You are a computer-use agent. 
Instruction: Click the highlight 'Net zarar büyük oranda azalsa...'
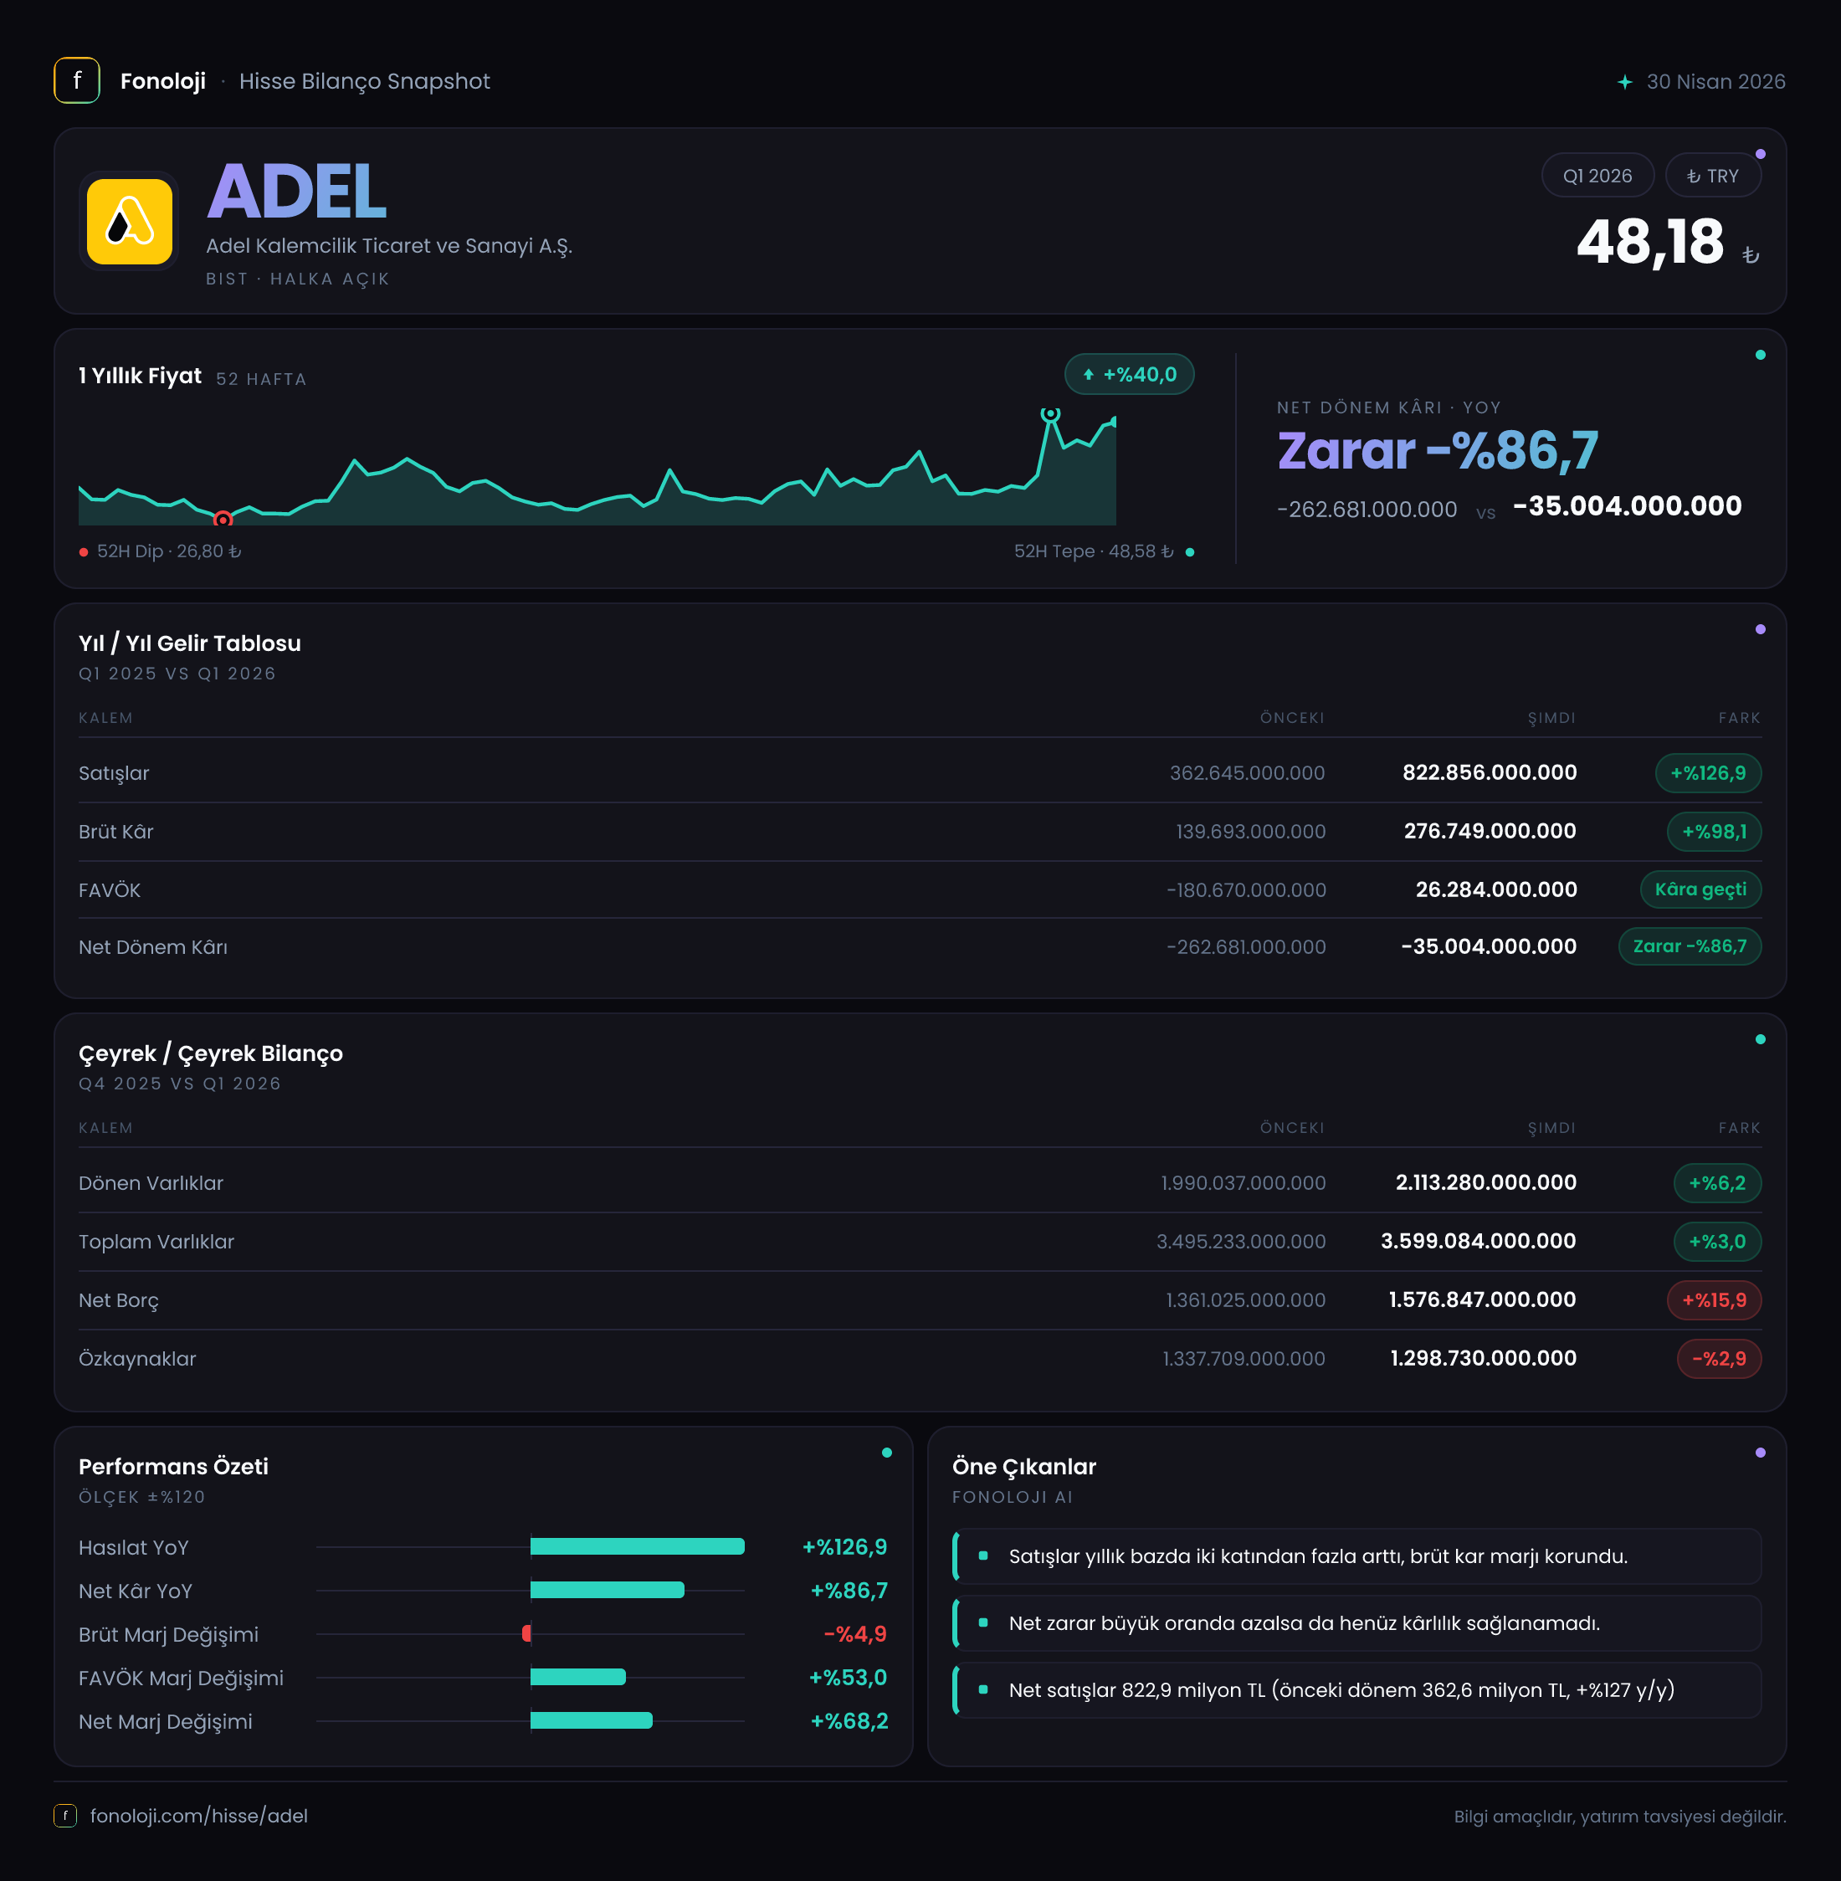(1356, 1623)
